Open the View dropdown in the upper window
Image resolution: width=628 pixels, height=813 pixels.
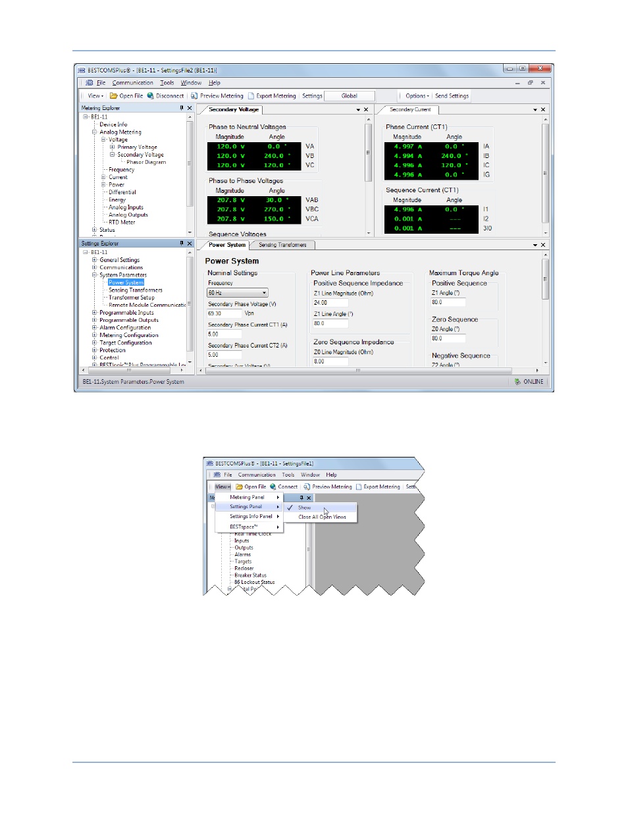tap(95, 96)
